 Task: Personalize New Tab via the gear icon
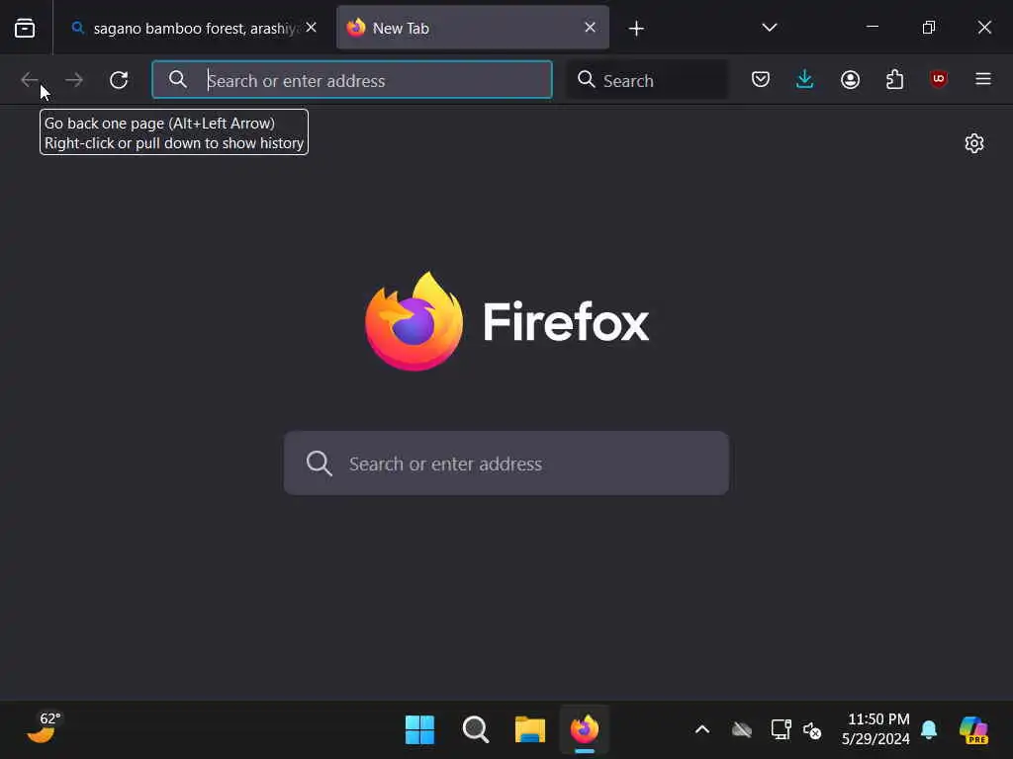974,143
